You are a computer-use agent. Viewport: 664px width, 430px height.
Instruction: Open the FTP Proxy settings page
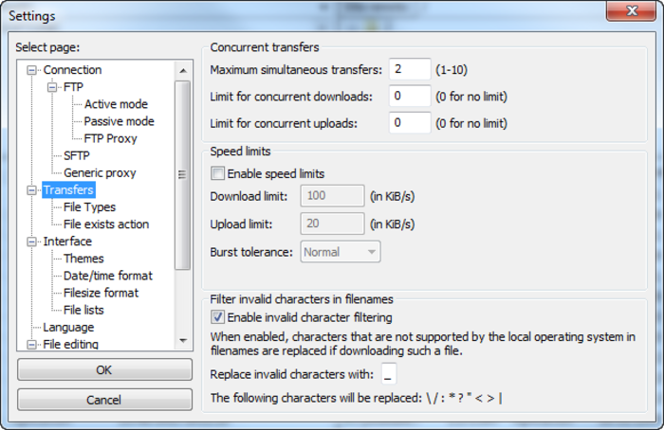pyautogui.click(x=110, y=138)
